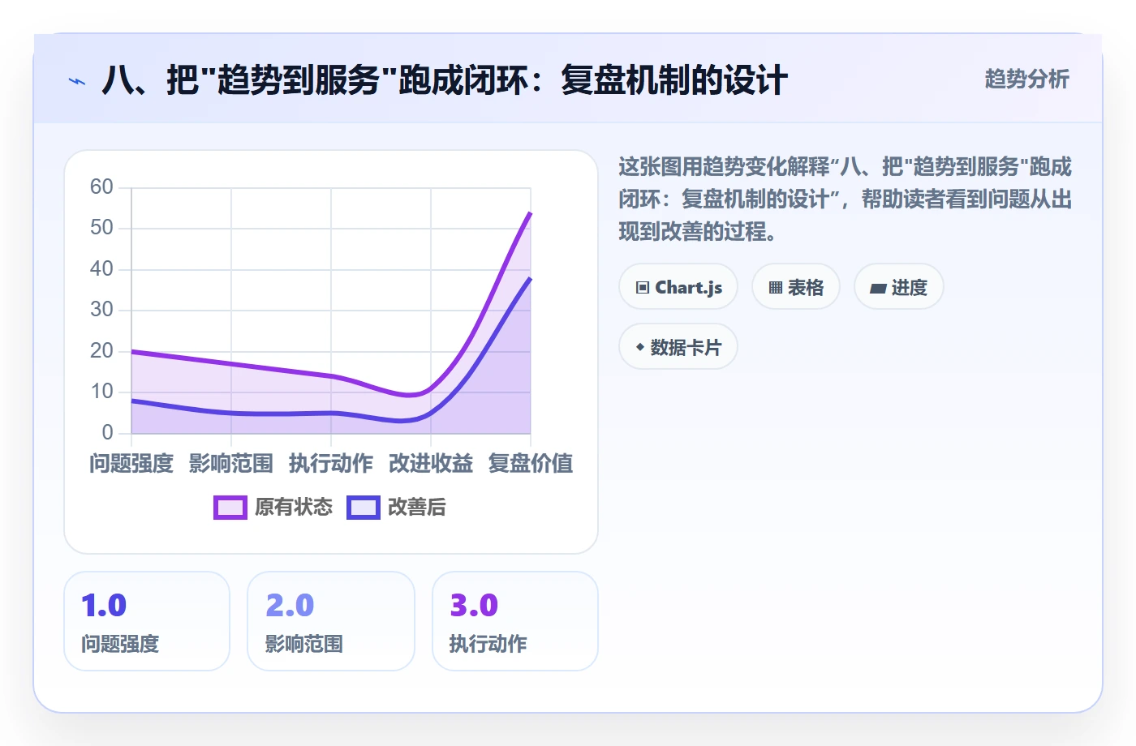1136x746 pixels.
Task: Click the 原有状态 legend label
Action: pos(294,508)
